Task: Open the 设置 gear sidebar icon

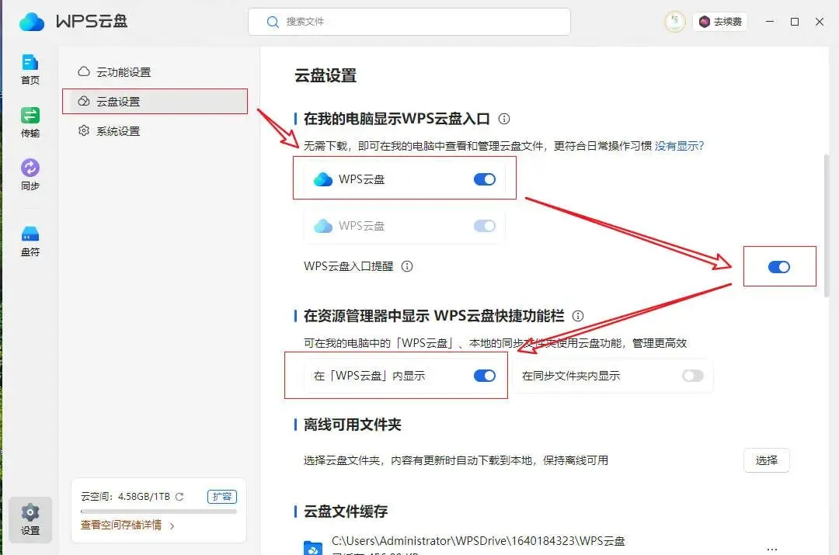Action: coord(30,519)
